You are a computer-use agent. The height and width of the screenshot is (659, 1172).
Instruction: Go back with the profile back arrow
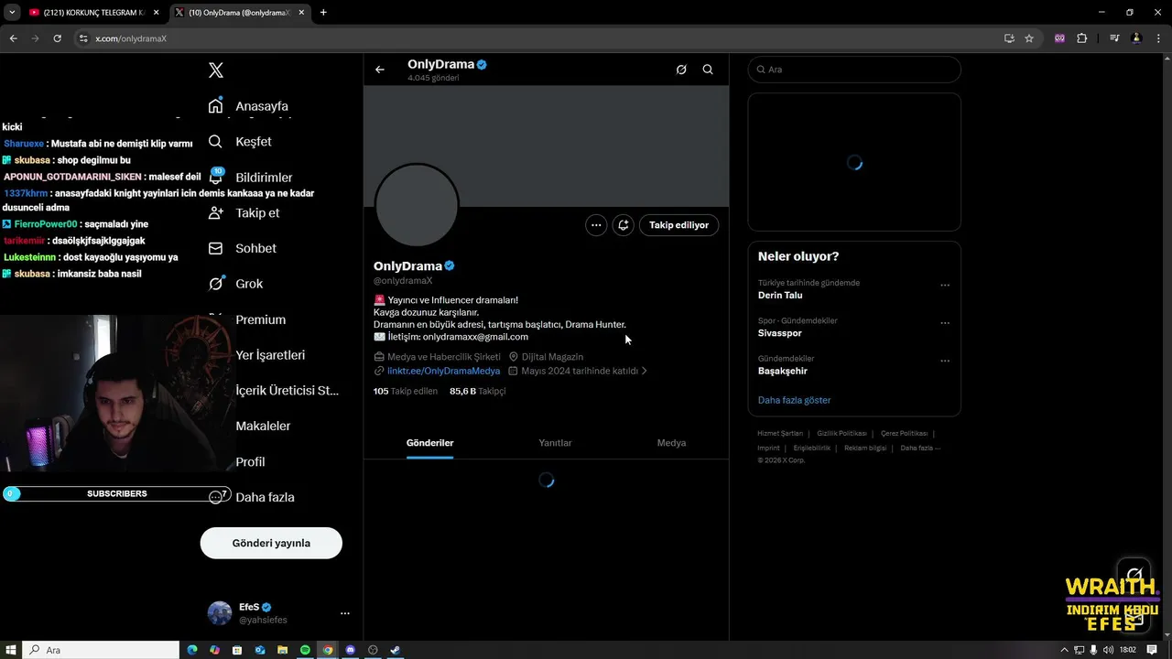point(380,70)
